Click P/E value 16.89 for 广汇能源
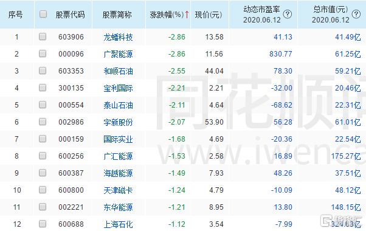Viewport: 366px width, 231px height. click(283, 156)
